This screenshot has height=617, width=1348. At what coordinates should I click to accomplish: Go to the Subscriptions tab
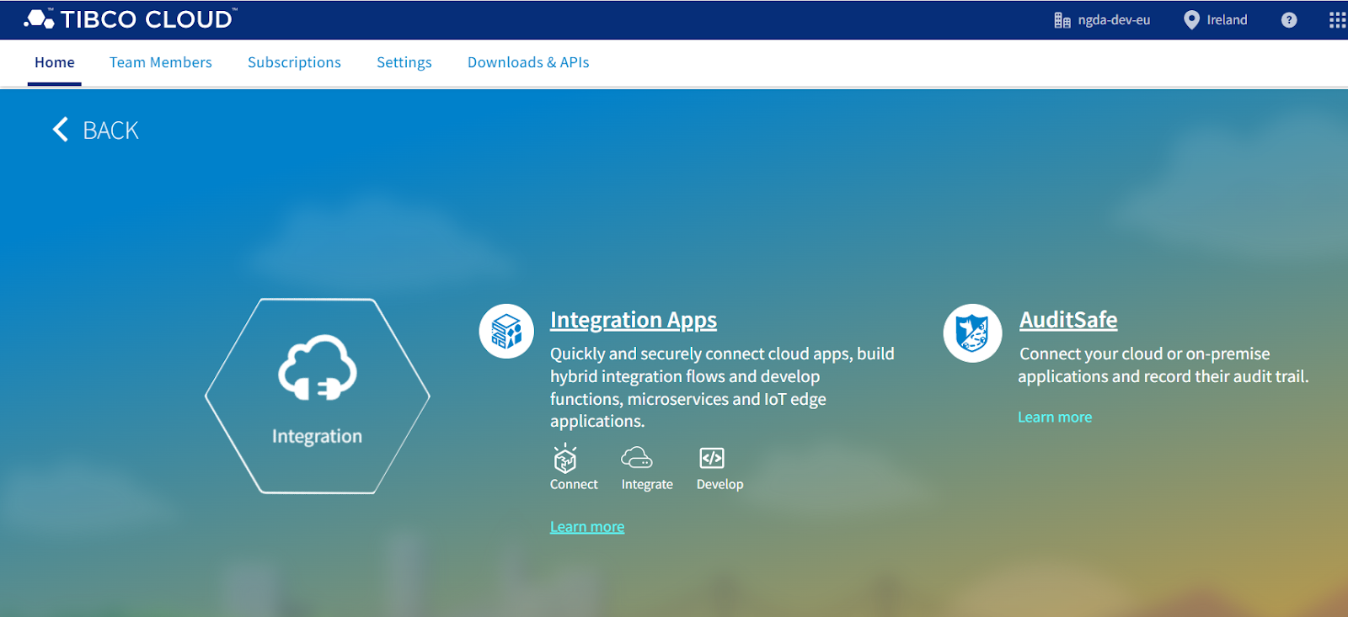(294, 62)
